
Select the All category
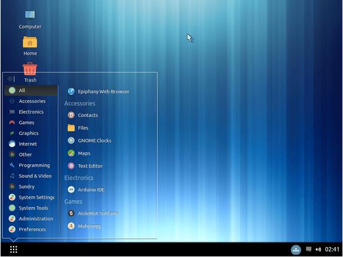31,91
